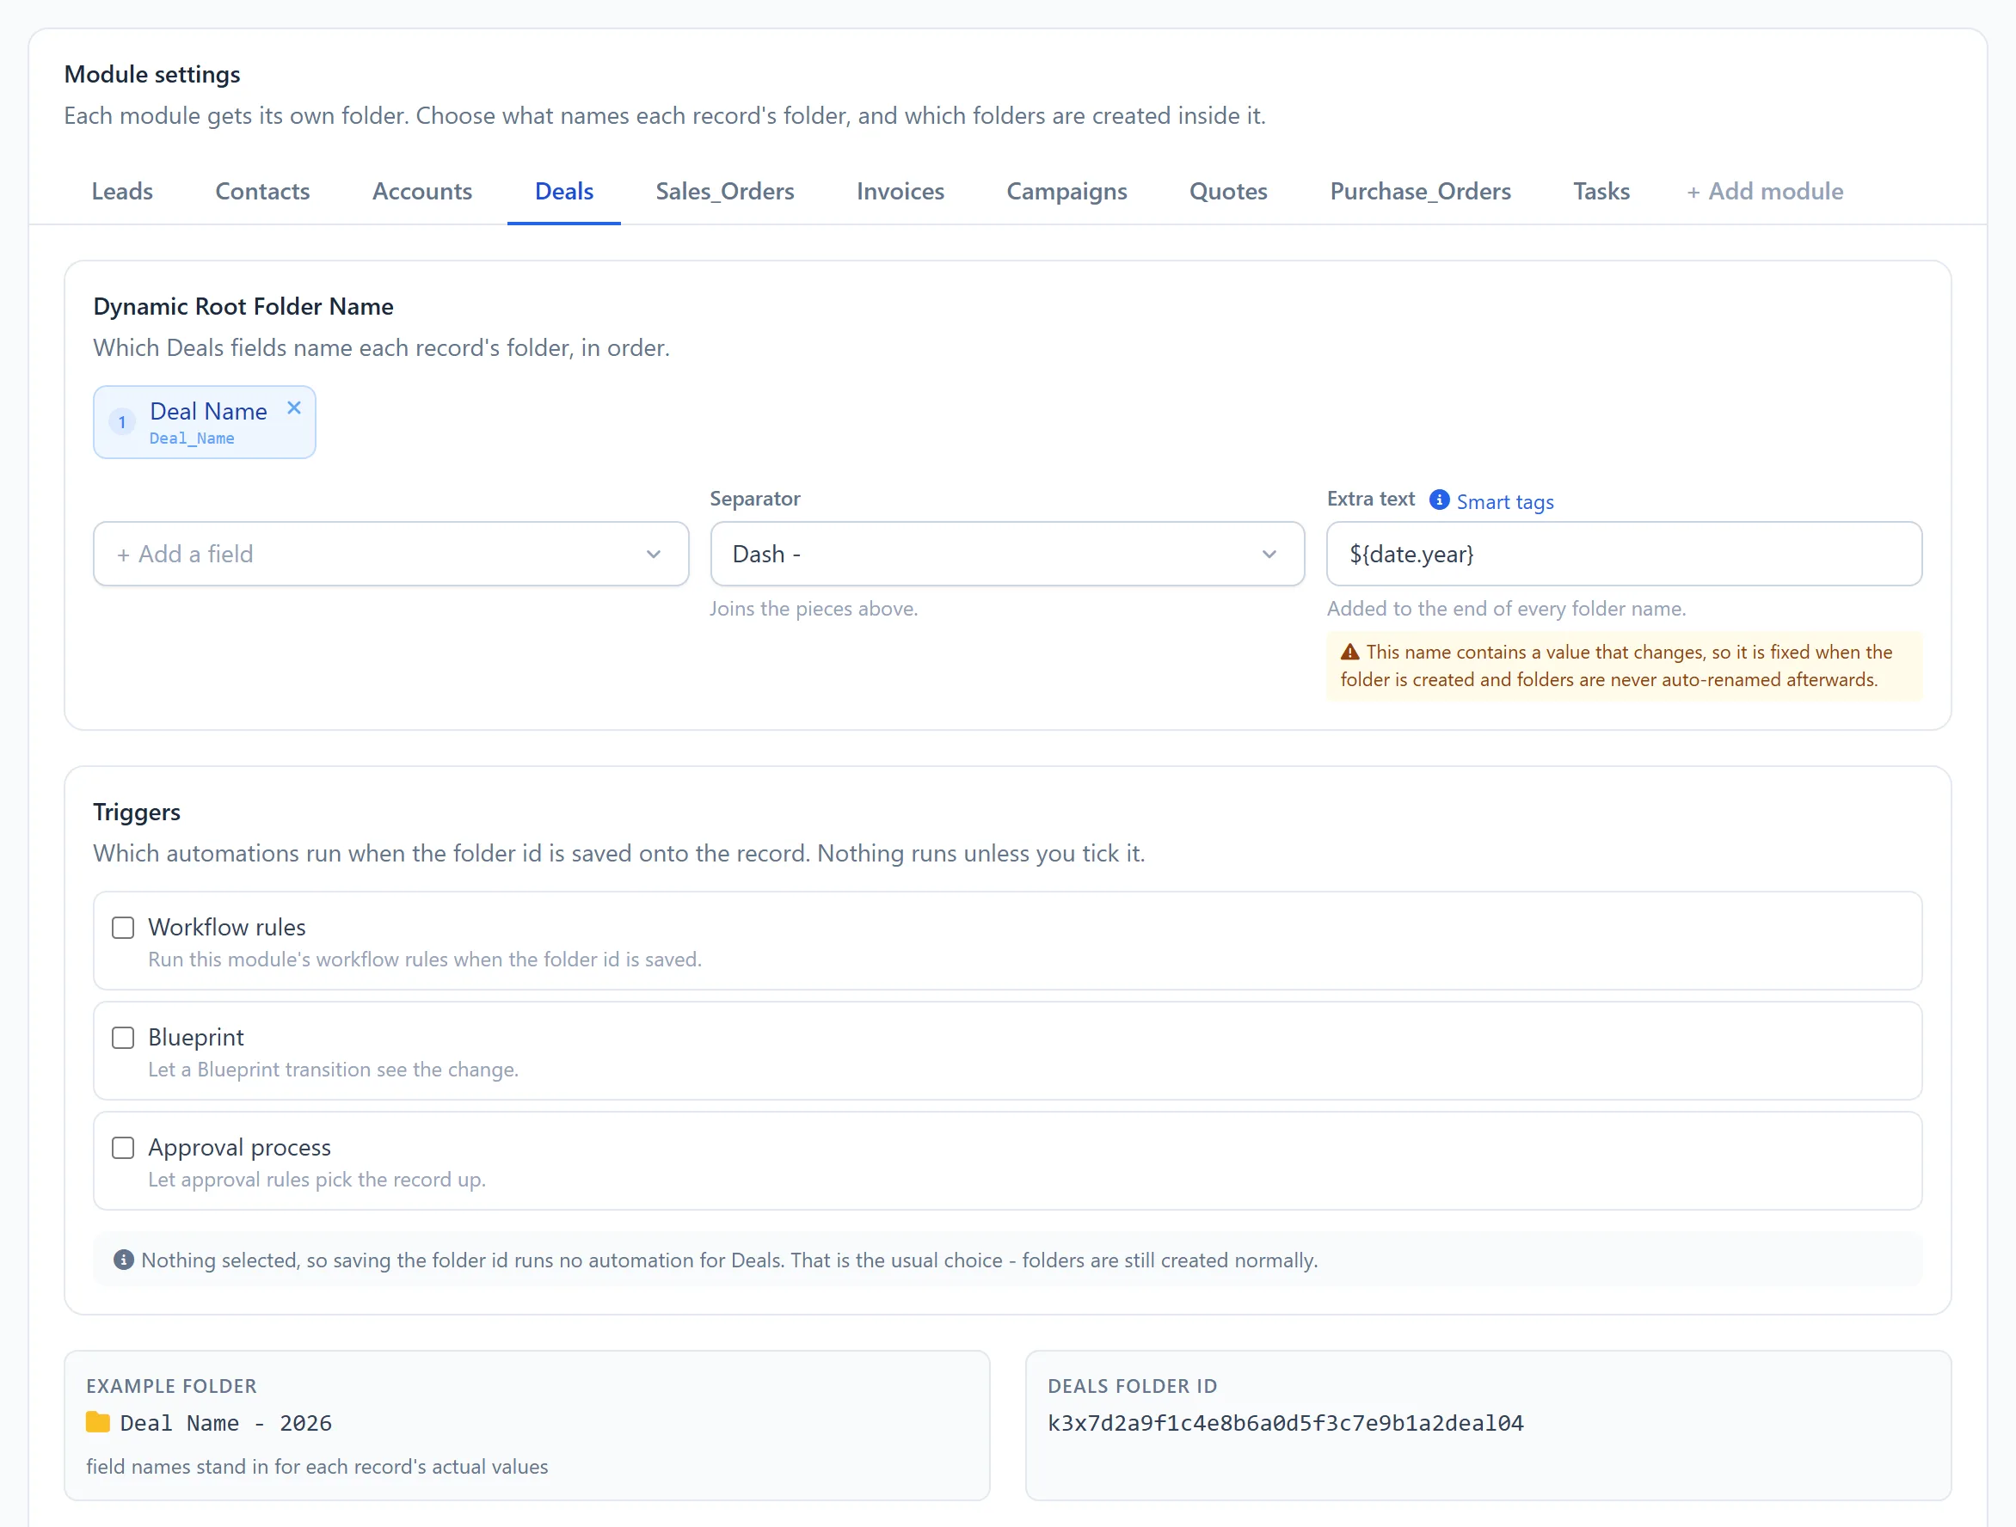Viewport: 2016px width, 1527px height.
Task: Click the active Deals tab
Action: point(564,192)
